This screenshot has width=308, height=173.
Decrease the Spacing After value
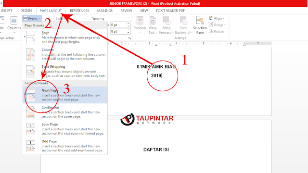pos(128,33)
